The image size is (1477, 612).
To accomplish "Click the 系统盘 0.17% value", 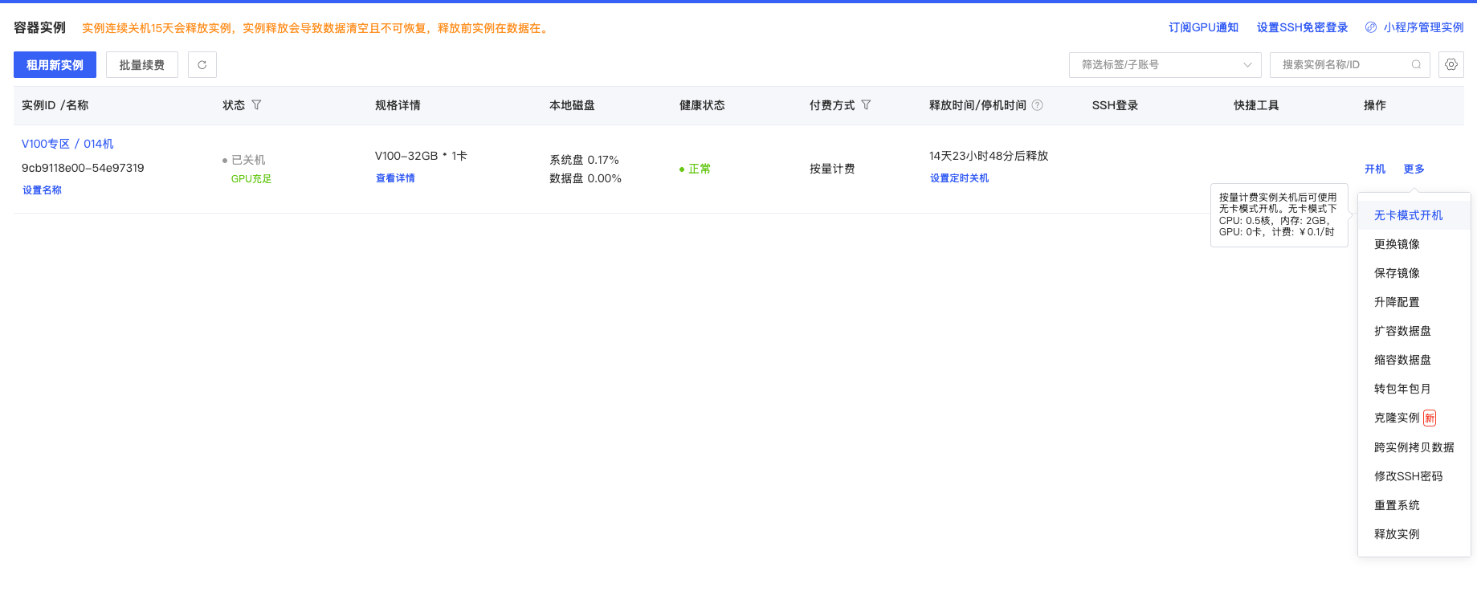I will coord(584,160).
